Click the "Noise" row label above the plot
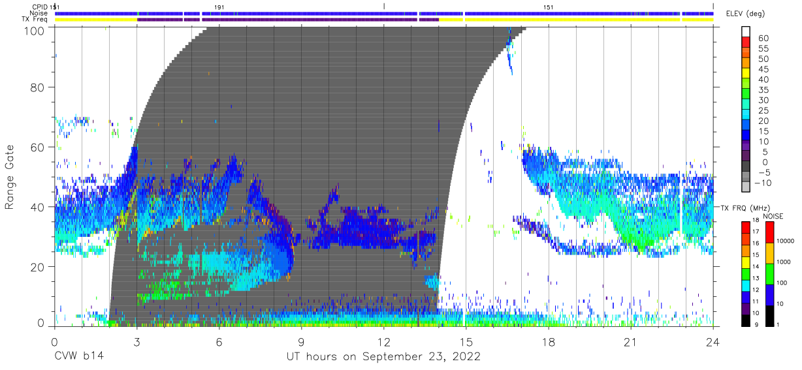 tap(39, 13)
